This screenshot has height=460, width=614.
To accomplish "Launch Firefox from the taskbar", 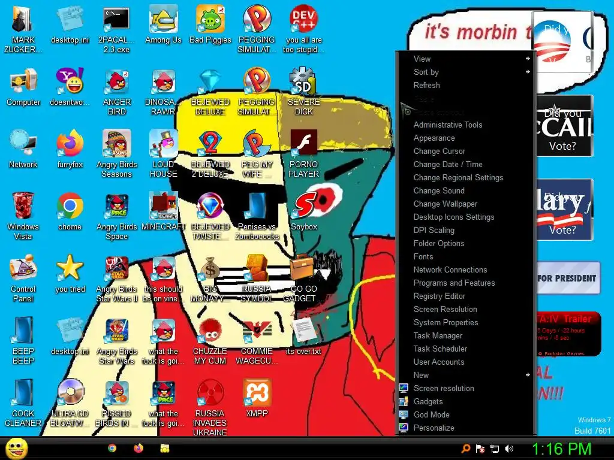I will (x=139, y=448).
